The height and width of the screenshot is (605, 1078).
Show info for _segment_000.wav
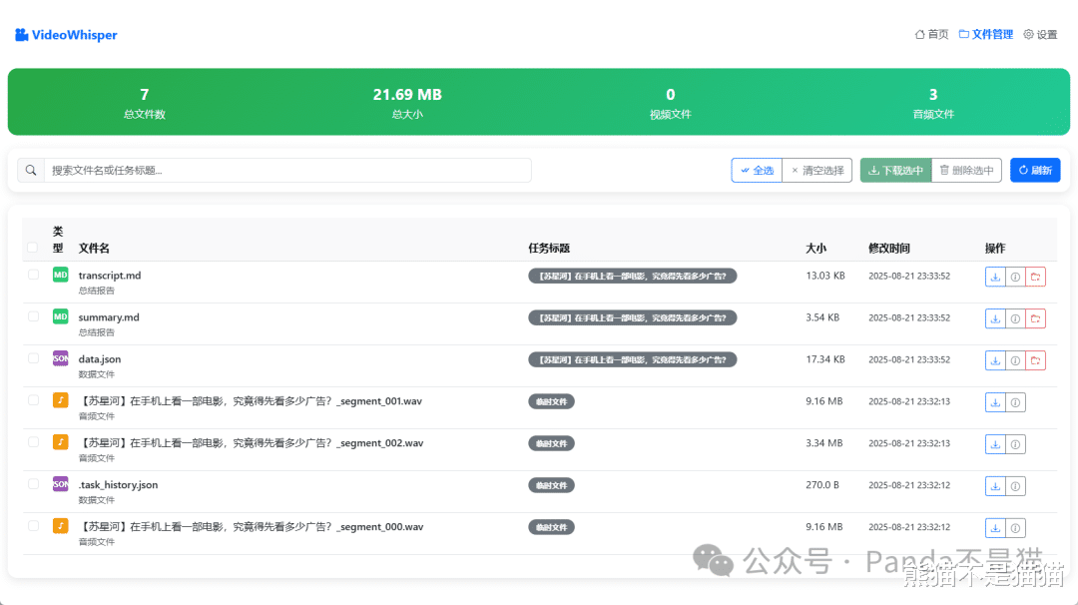(x=1015, y=529)
